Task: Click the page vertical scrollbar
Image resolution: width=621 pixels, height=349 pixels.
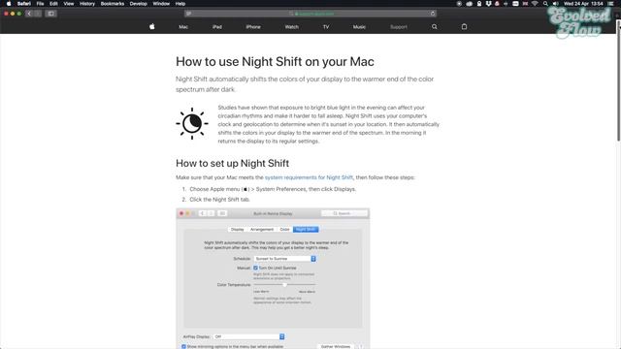Action: click(x=618, y=81)
